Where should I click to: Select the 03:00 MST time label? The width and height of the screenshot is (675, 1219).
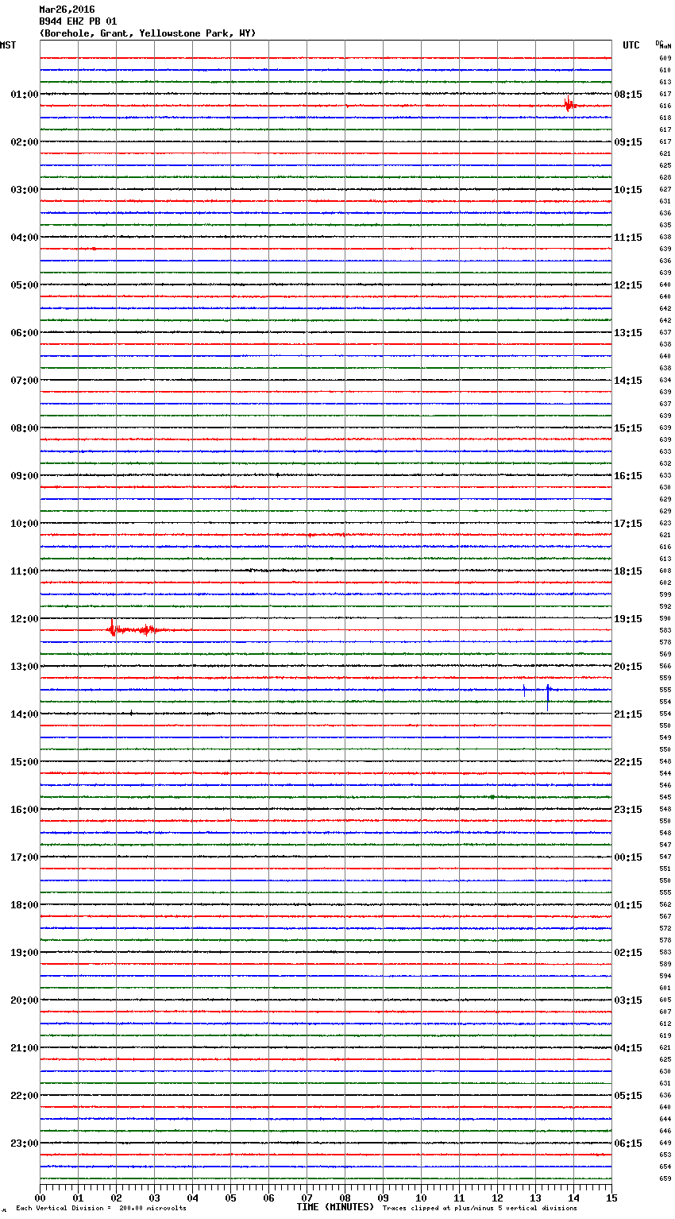point(24,190)
